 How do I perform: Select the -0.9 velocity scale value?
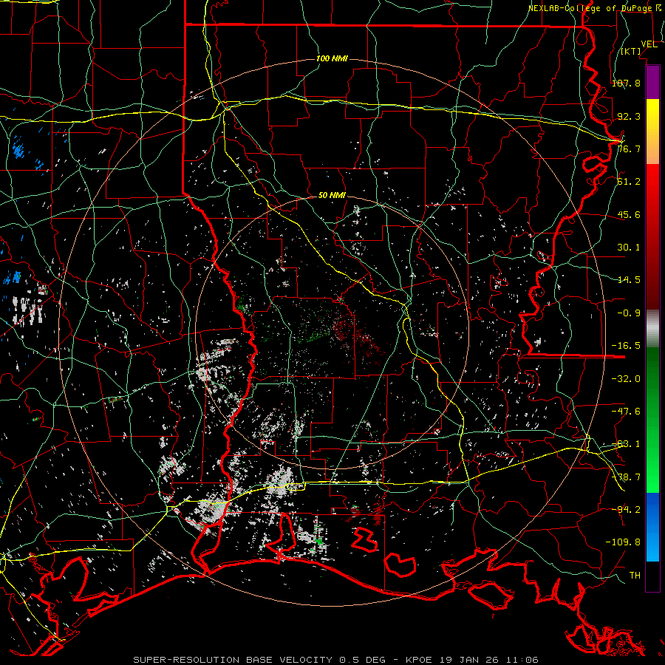coord(629,313)
